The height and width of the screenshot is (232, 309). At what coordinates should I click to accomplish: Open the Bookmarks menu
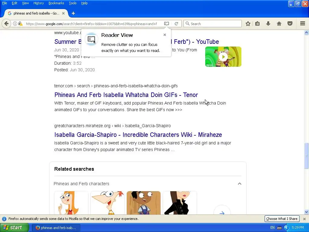point(56,3)
